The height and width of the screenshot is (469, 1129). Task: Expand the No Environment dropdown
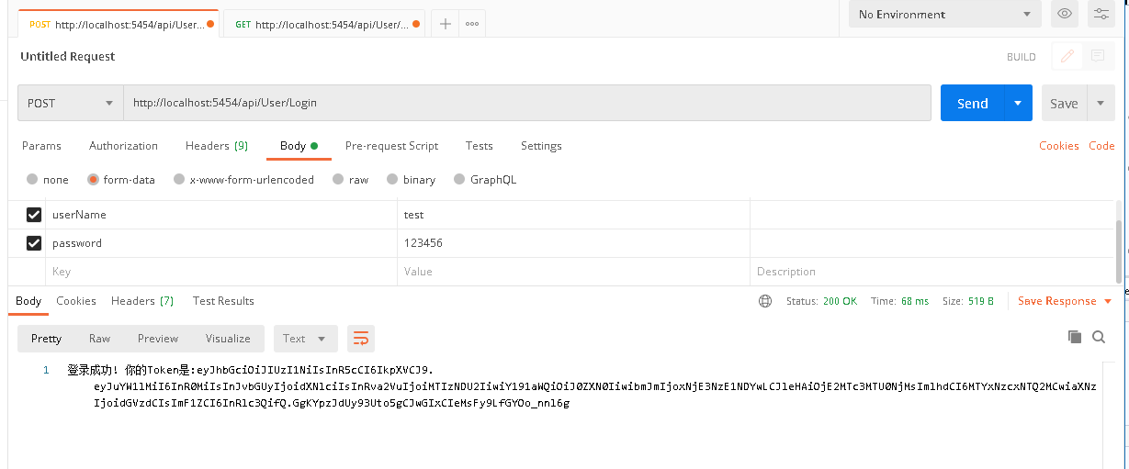click(x=944, y=15)
